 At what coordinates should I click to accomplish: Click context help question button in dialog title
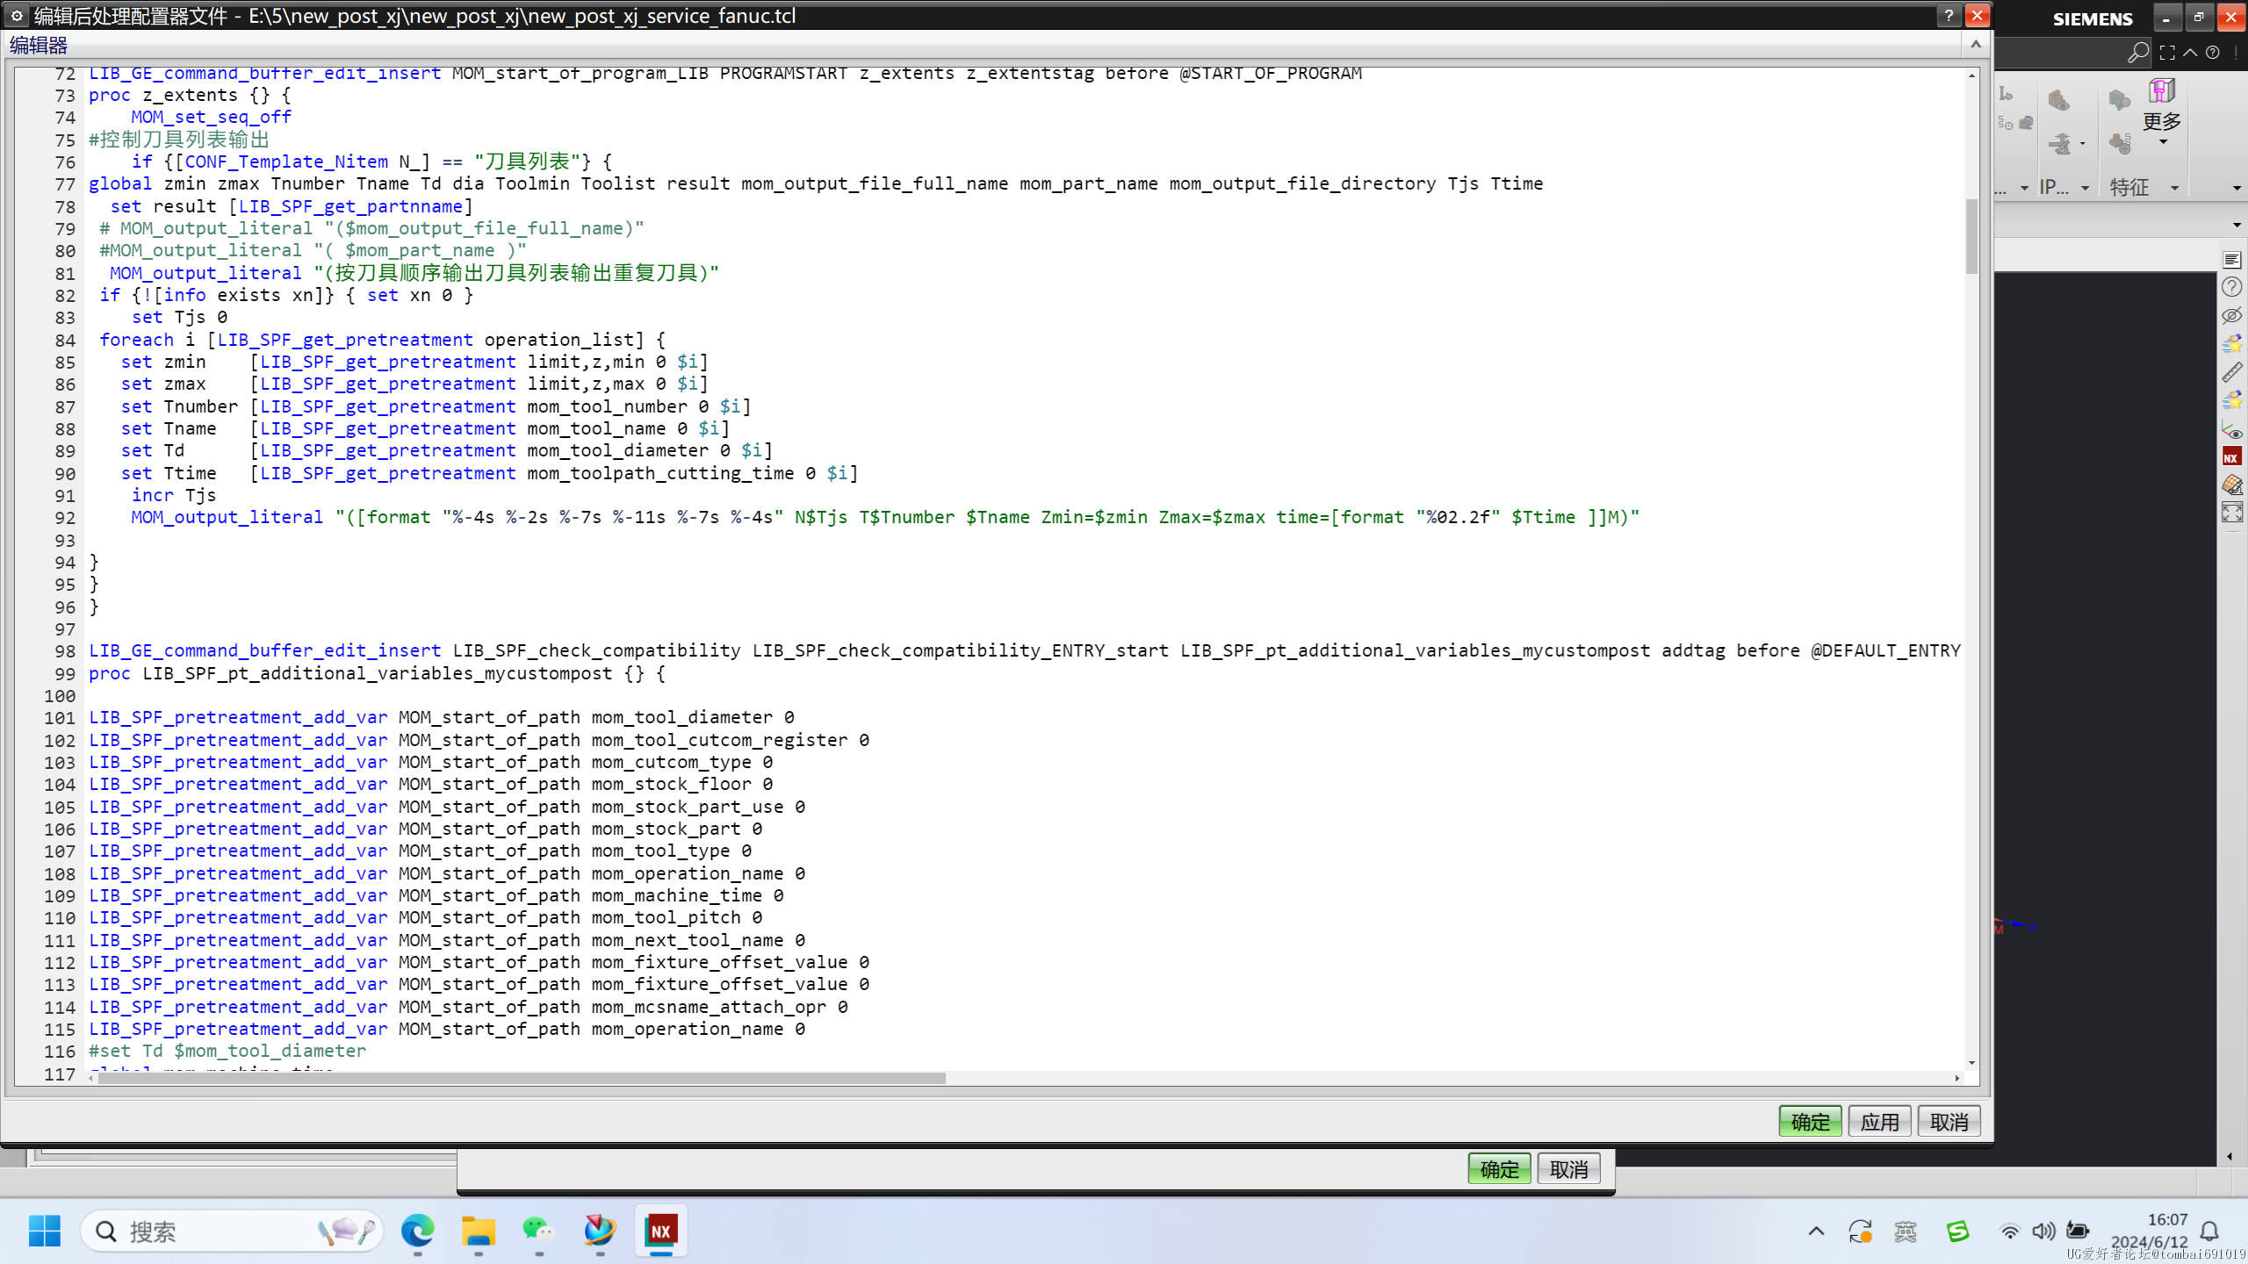[x=1949, y=16]
